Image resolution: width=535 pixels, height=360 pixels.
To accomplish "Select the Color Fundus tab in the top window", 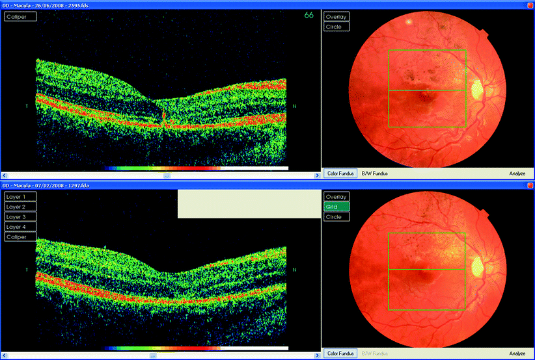I will coord(341,174).
